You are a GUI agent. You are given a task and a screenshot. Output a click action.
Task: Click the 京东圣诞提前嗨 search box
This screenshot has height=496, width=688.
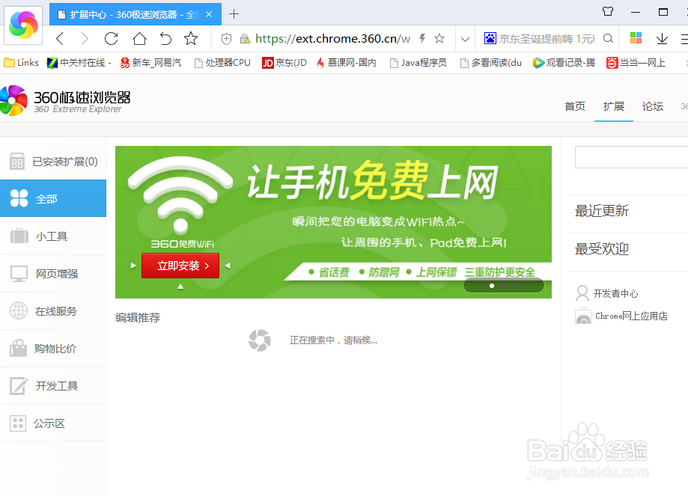tap(547, 39)
